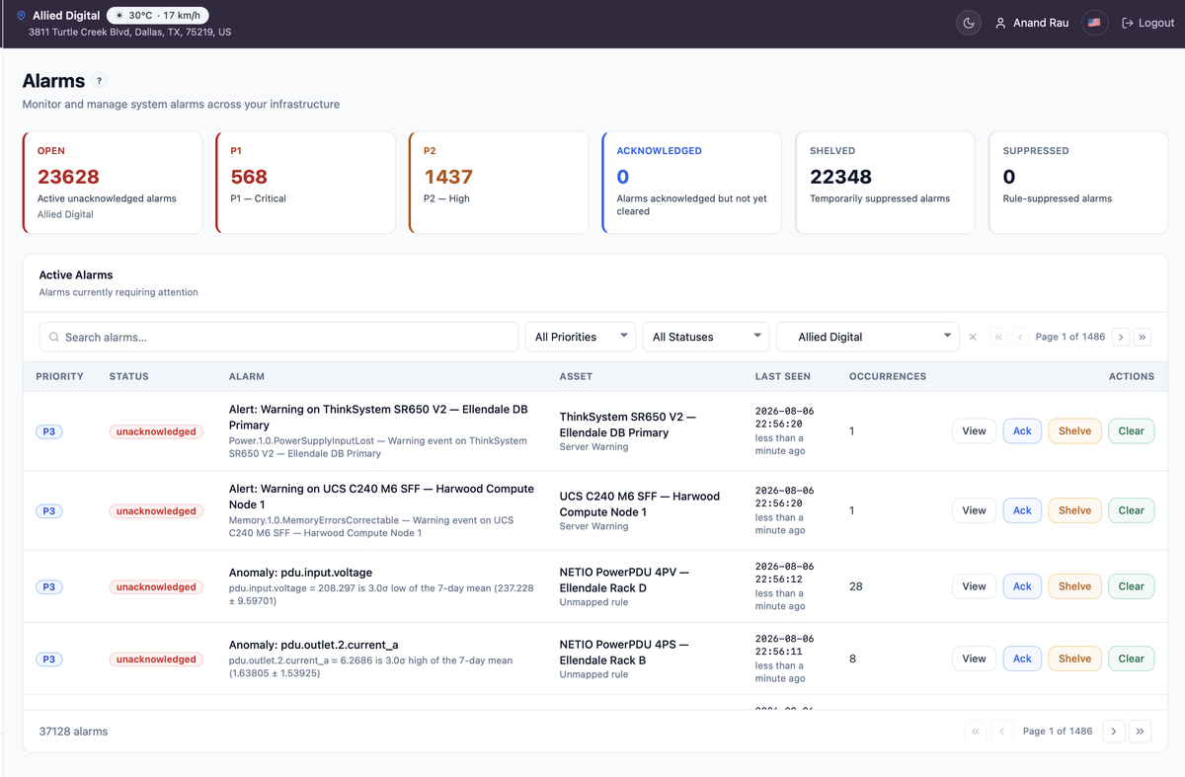
Task: Go to next page in the filter bar
Action: [1121, 337]
